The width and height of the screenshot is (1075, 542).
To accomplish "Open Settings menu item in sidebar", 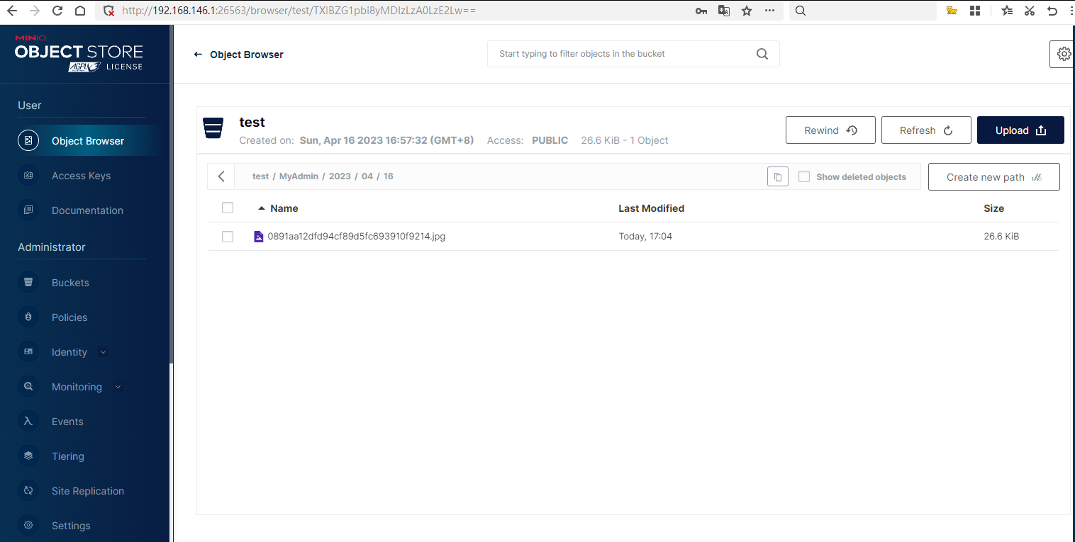I will click(x=71, y=526).
